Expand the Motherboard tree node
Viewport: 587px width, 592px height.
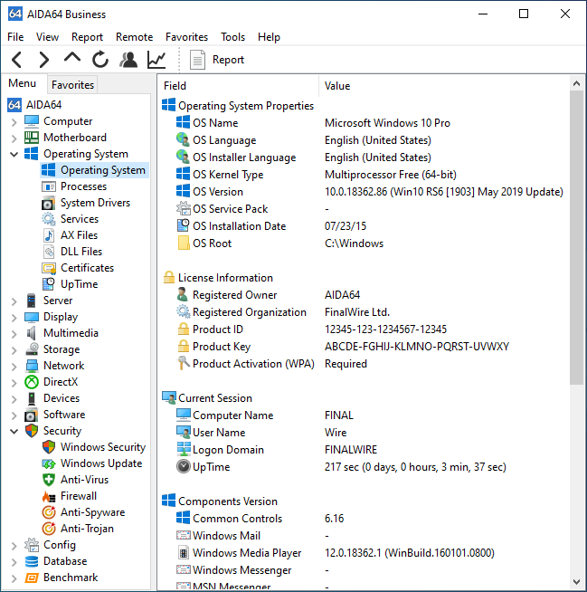point(14,138)
